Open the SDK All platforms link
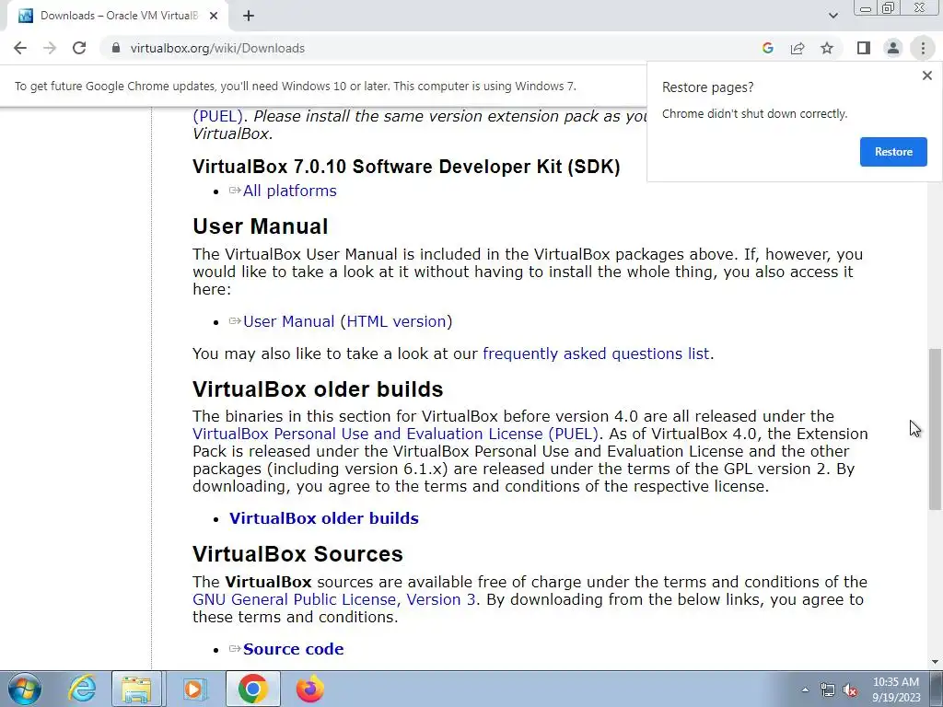This screenshot has height=707, width=943. [x=290, y=191]
